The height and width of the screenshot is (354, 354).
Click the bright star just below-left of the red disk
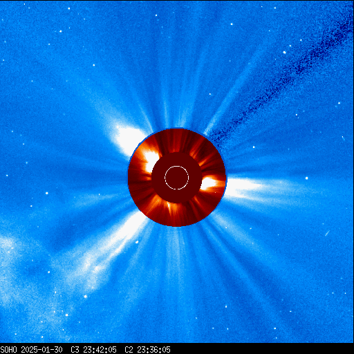click(x=137, y=242)
